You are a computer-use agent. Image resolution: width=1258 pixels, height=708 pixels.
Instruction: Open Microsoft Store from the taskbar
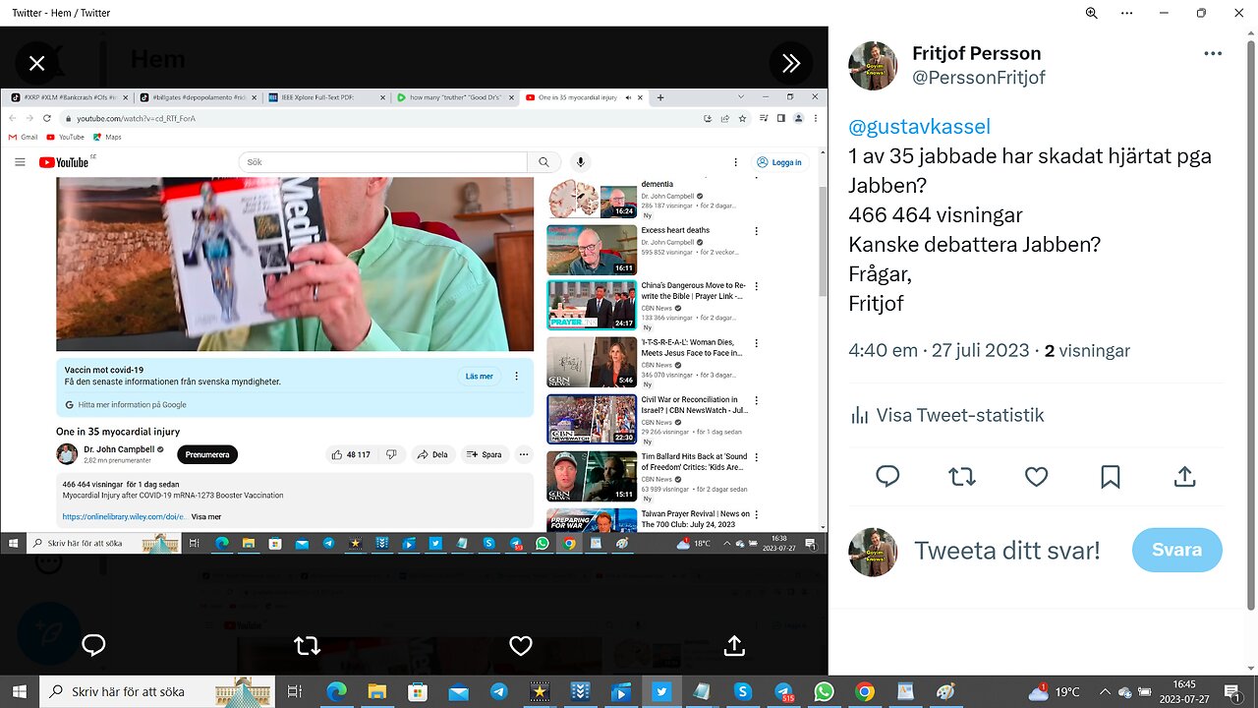coord(417,691)
